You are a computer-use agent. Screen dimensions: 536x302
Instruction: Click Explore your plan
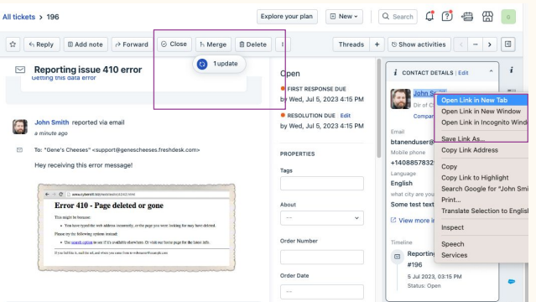point(287,17)
